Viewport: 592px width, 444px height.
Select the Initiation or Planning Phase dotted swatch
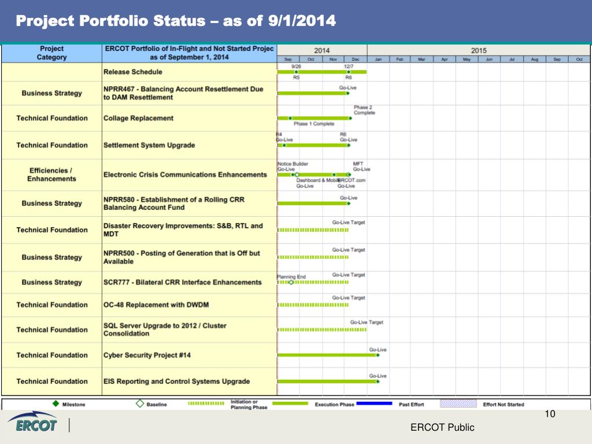tap(206, 404)
